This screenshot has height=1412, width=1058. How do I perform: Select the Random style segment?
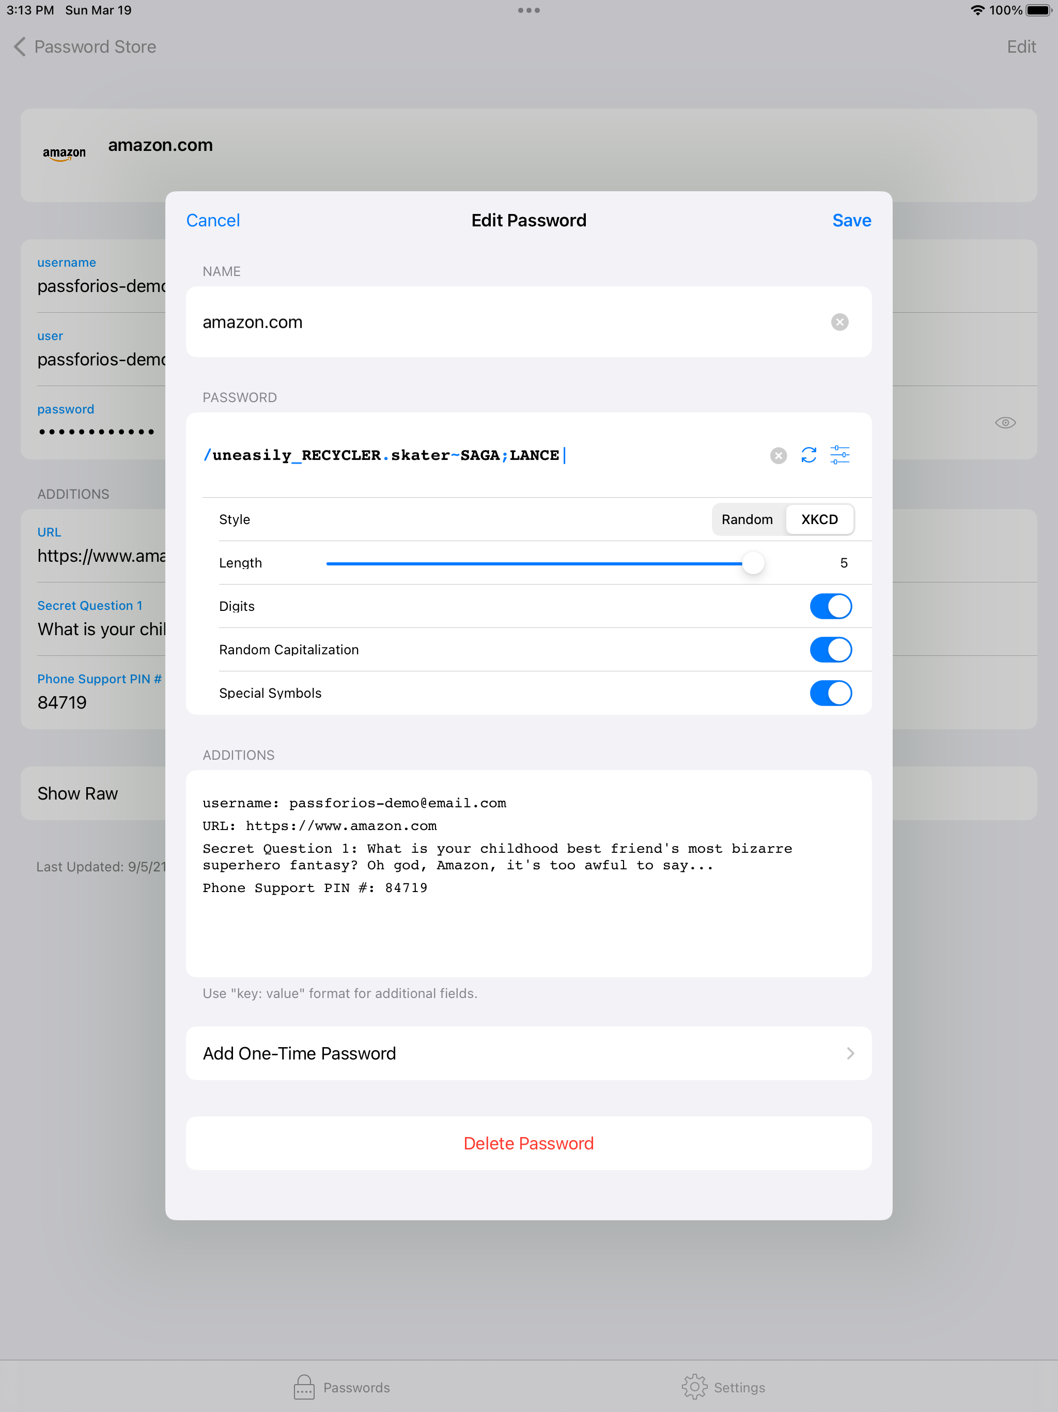tap(747, 519)
